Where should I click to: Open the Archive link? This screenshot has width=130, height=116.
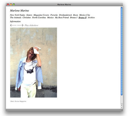(x=91, y=18)
